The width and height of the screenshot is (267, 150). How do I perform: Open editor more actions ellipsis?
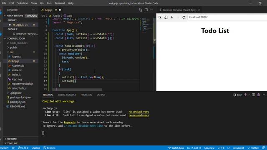click(151, 10)
